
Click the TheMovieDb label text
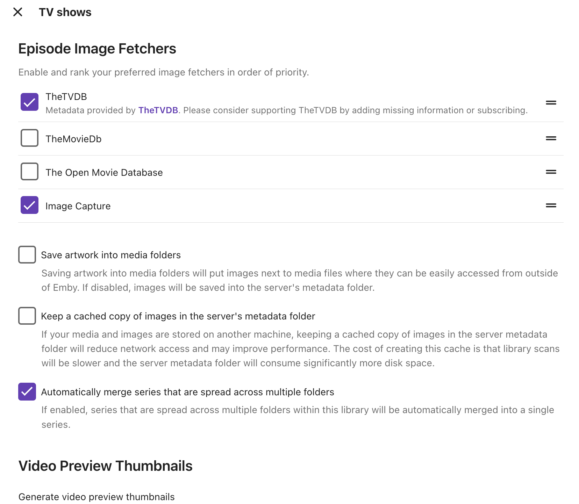click(x=73, y=139)
